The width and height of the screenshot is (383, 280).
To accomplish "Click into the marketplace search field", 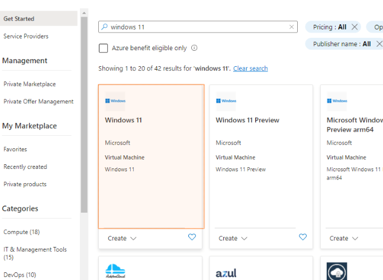I will (198, 27).
